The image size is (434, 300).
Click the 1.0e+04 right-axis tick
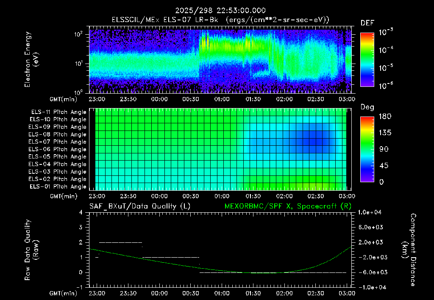(370, 212)
